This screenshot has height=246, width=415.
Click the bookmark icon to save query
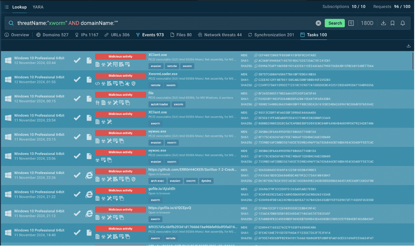coord(393,23)
